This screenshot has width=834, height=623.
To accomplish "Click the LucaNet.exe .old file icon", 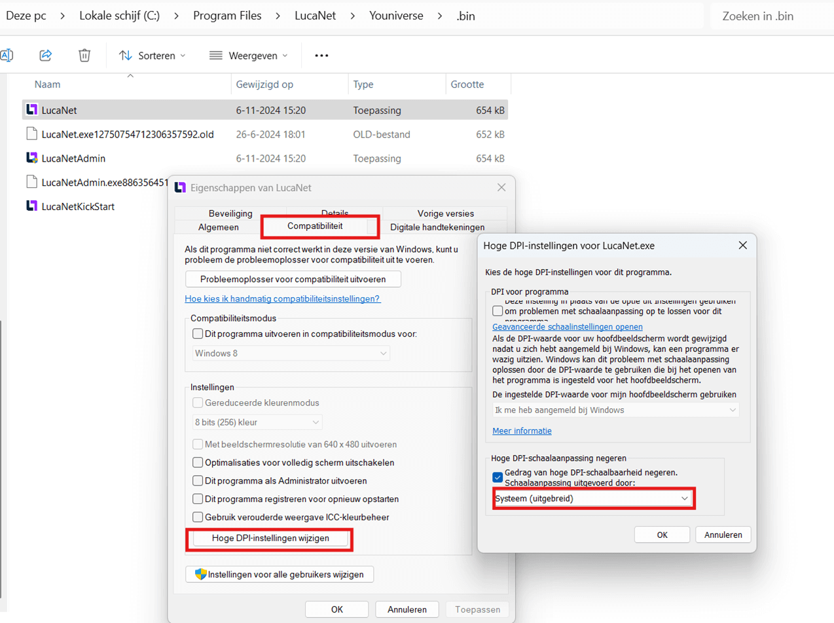I will coord(32,134).
